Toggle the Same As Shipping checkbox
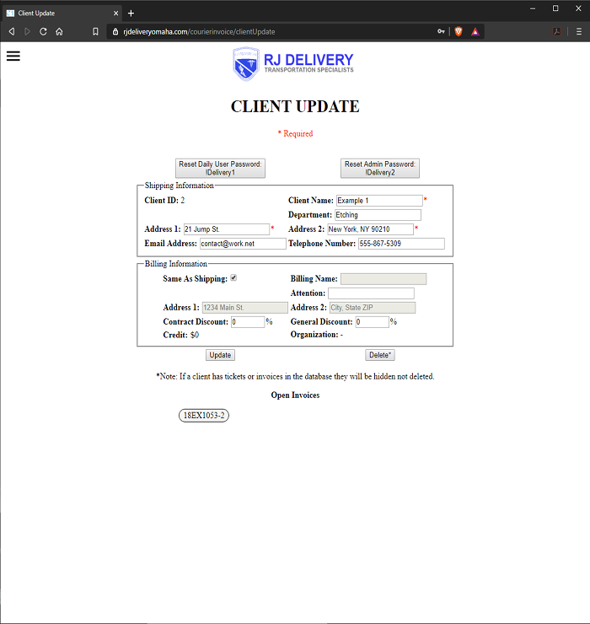590x624 pixels. click(x=233, y=278)
